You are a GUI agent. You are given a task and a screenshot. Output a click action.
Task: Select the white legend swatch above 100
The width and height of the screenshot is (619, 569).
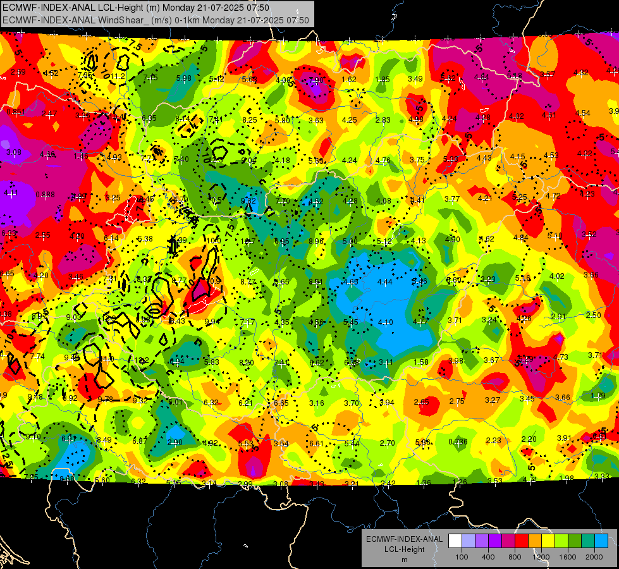coord(455,541)
